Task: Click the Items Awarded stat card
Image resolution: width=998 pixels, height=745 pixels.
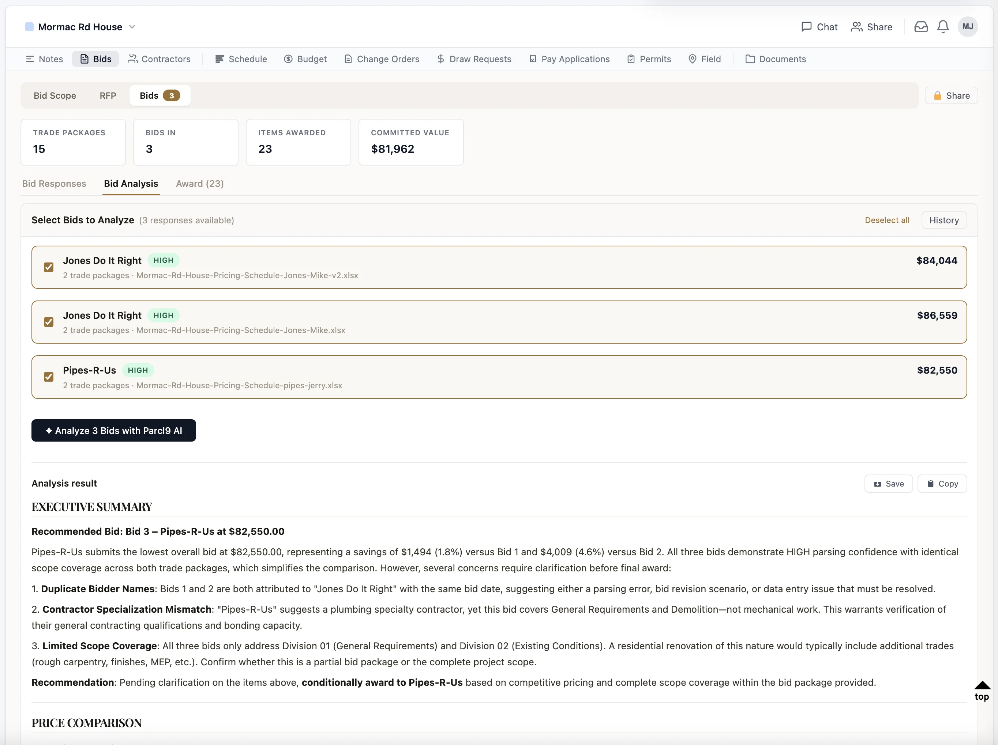Action: point(298,142)
